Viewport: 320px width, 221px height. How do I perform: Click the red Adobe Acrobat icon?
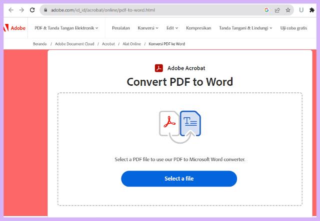coord(159,68)
